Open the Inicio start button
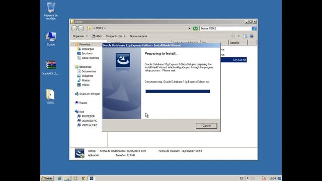Viewport: 322px width, 181px height. [x=47, y=178]
